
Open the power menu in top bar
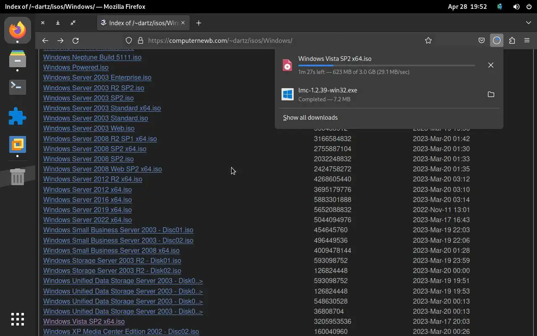click(x=528, y=7)
